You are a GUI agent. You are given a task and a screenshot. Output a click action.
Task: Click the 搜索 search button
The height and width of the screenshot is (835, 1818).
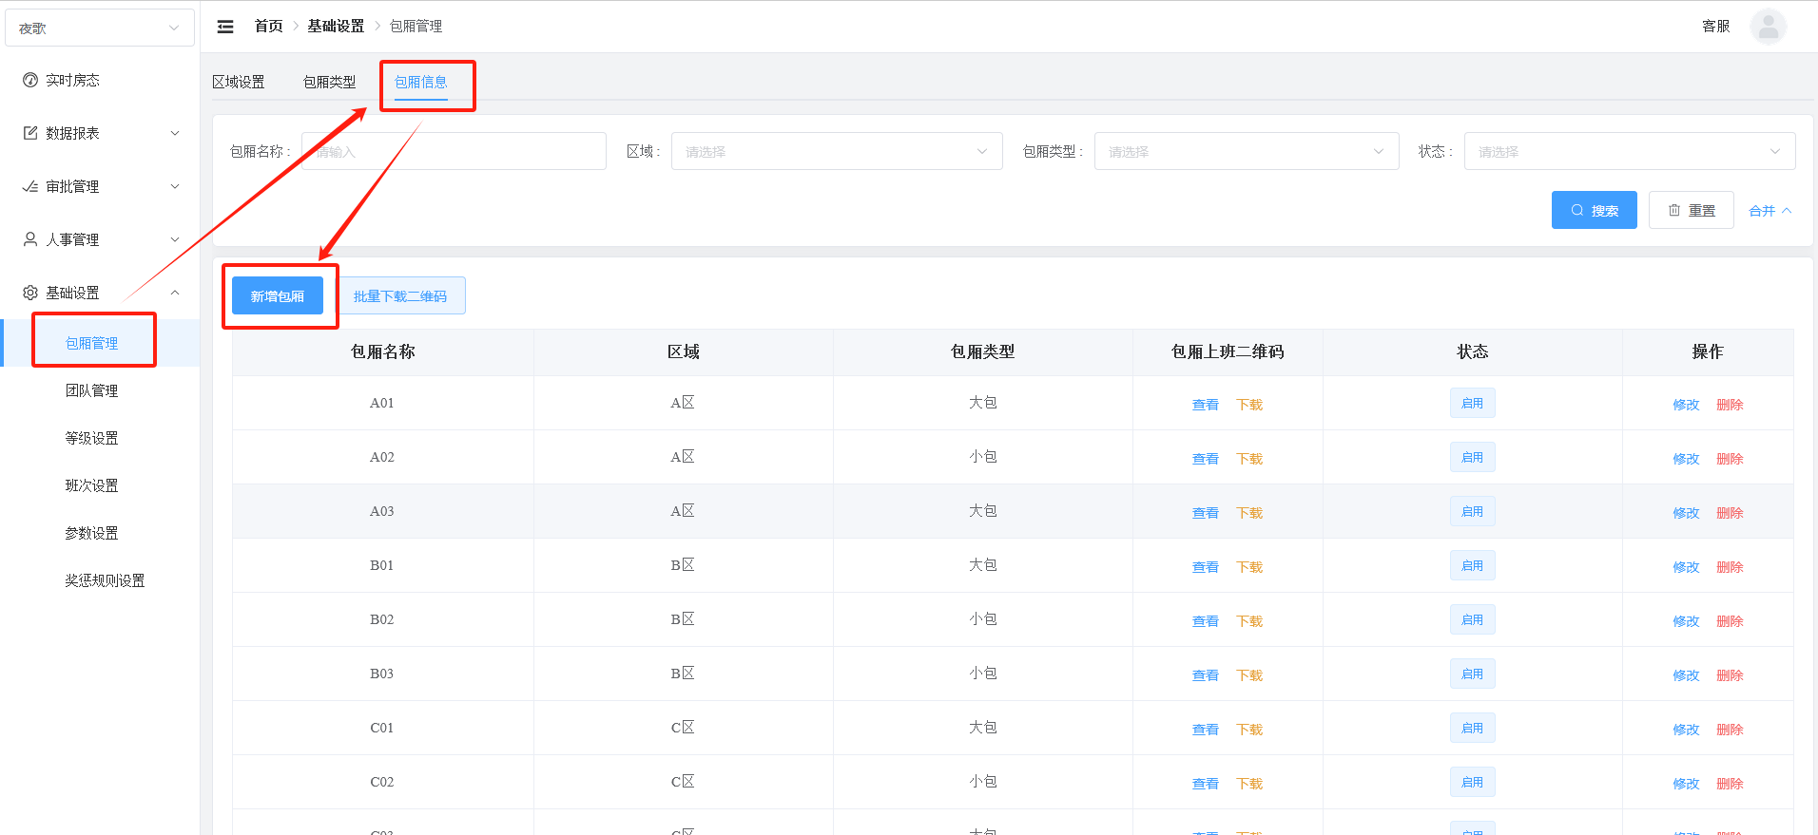coord(1594,210)
